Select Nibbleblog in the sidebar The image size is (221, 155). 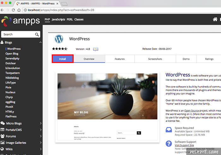[x=12, y=78]
